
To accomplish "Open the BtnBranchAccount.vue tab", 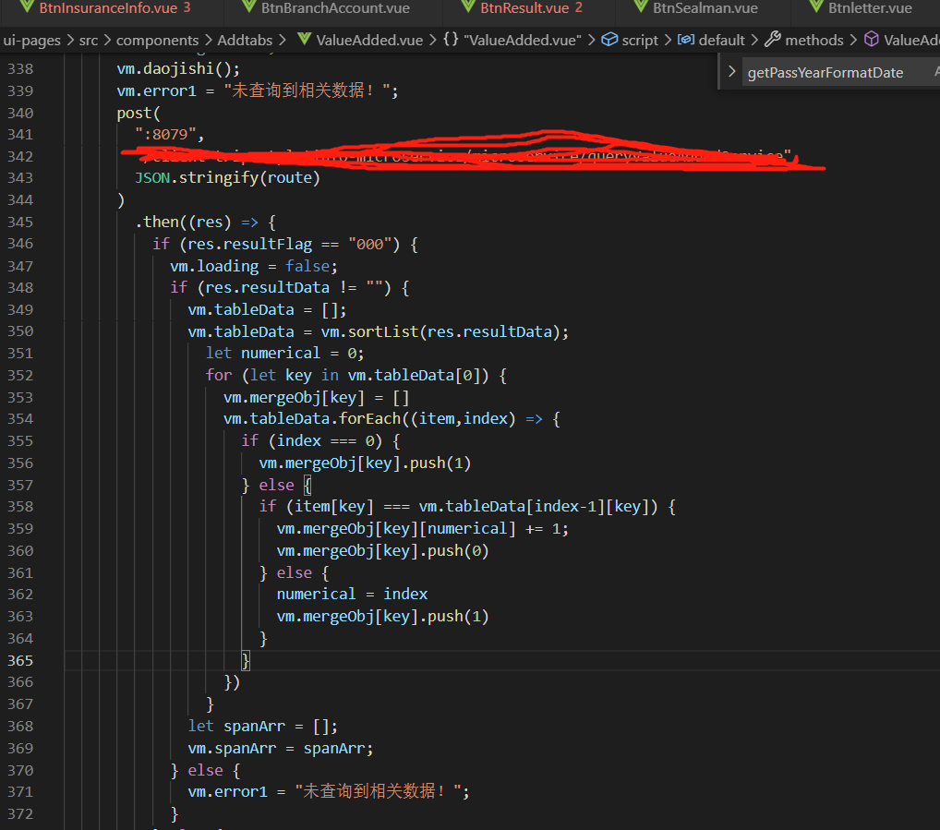I will coord(334,8).
